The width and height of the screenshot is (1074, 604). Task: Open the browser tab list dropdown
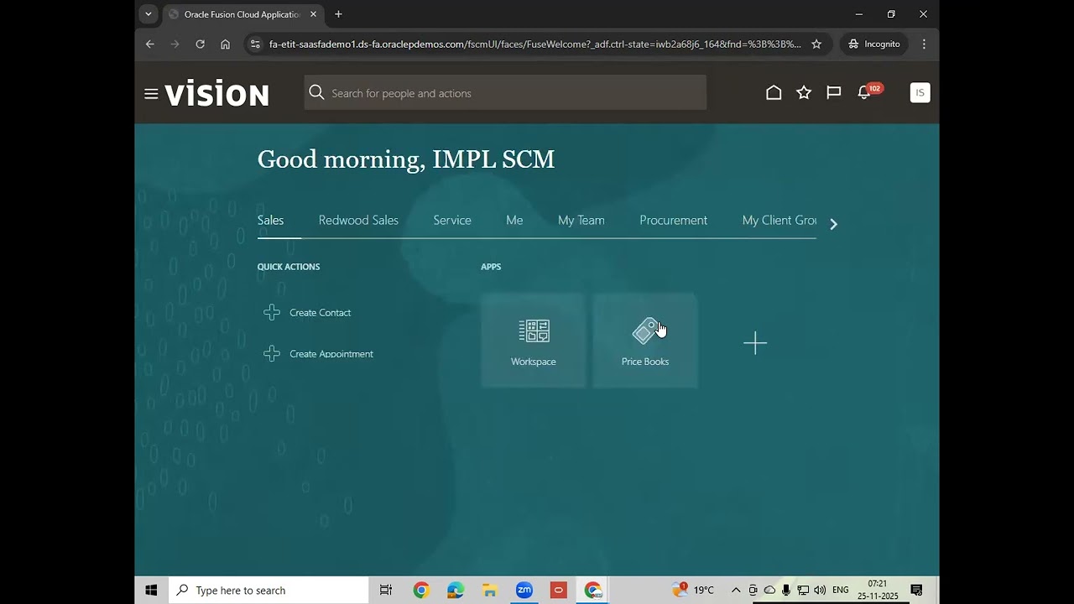pos(149,14)
